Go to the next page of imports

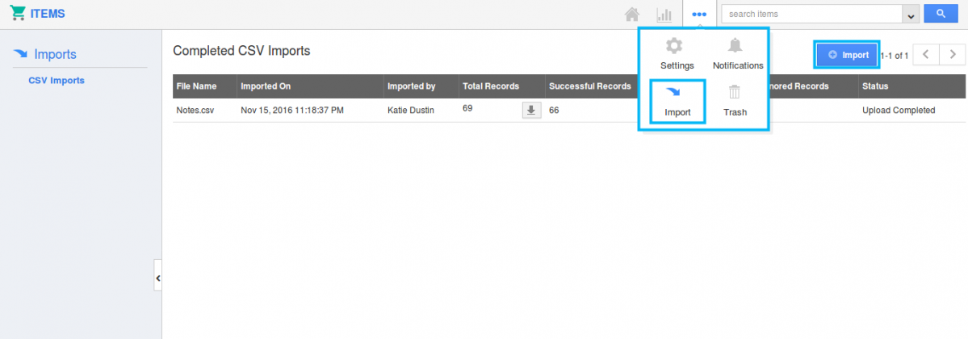(953, 55)
